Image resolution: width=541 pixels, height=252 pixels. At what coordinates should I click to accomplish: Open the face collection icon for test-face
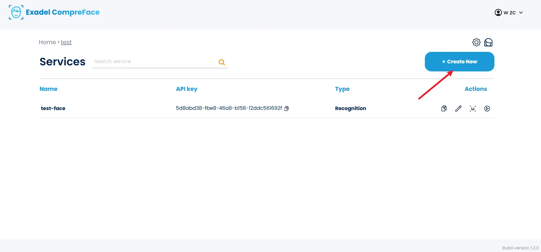[473, 108]
